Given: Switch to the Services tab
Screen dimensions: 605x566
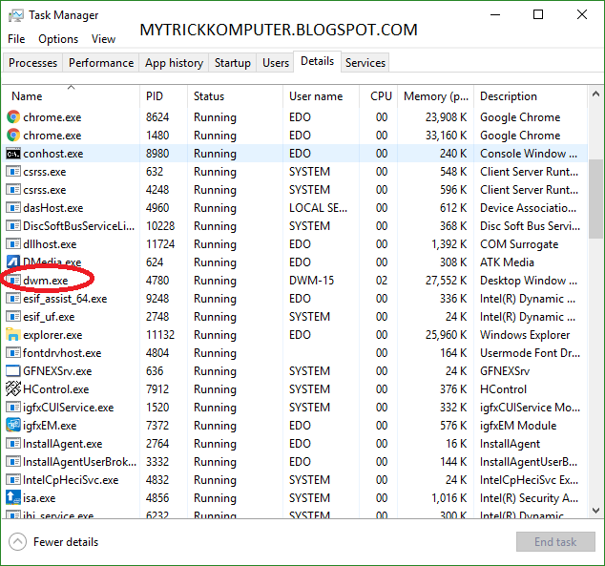Looking at the screenshot, I should (365, 62).
